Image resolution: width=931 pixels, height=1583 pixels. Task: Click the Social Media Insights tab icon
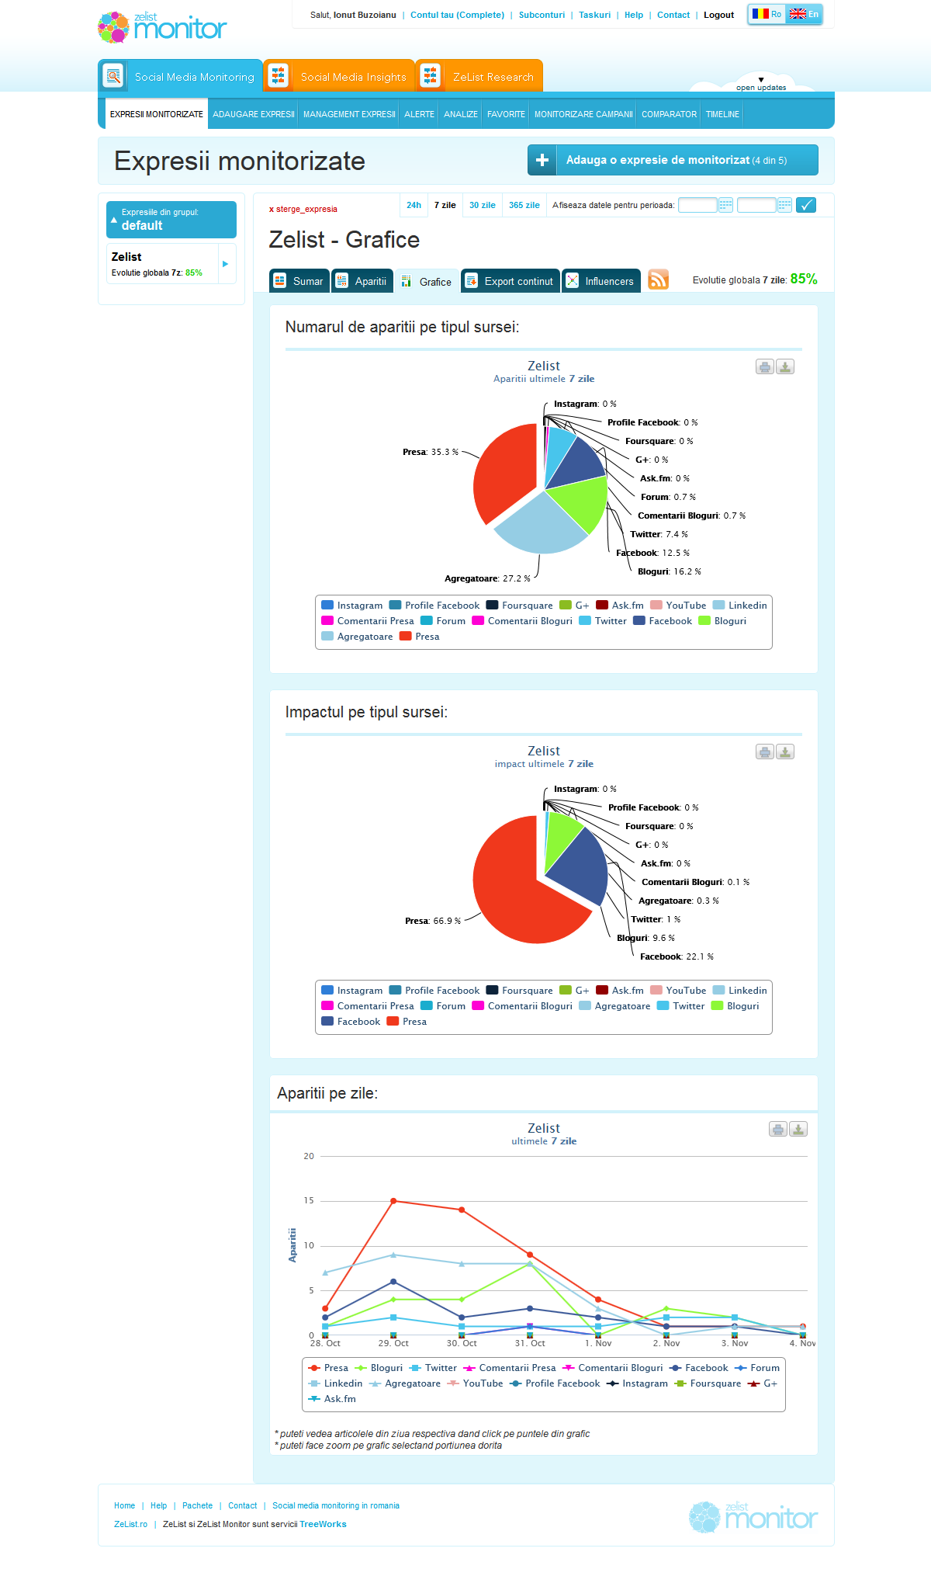click(x=279, y=76)
